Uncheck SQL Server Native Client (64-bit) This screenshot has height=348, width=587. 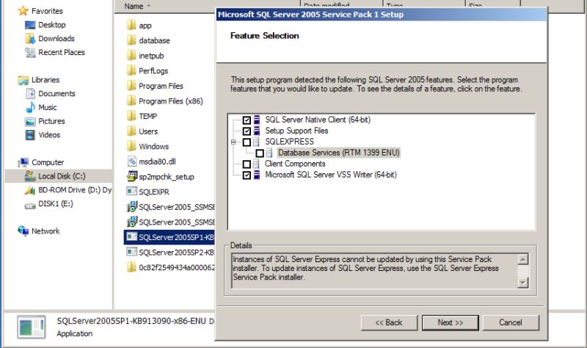click(x=247, y=120)
